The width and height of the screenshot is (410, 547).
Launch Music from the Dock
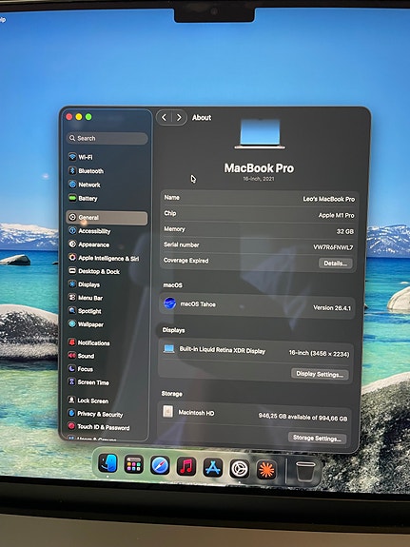click(x=186, y=467)
